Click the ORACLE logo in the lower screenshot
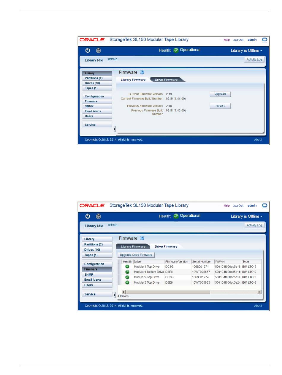 tap(92, 205)
